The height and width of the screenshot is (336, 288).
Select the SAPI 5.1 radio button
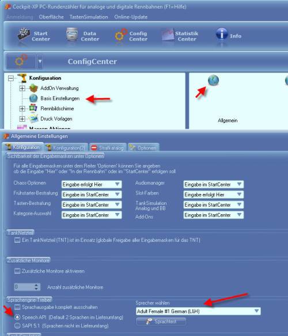pos(17,326)
